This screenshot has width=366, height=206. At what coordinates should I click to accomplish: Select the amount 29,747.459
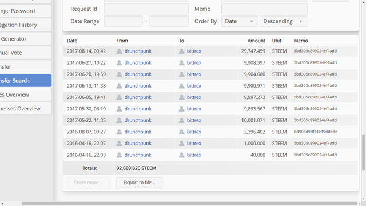253,51
